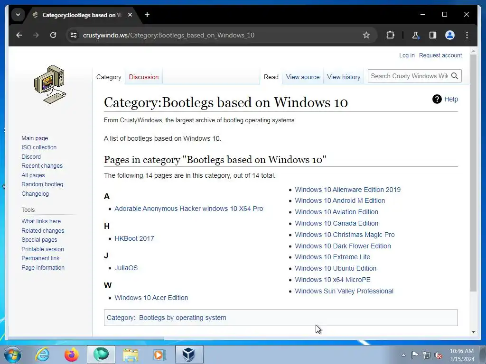Click the Permanent link tool

(x=41, y=258)
